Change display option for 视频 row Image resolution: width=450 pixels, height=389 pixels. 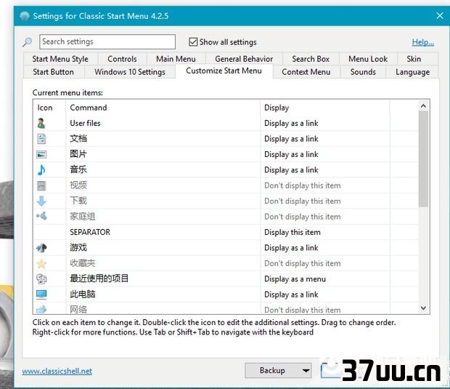coord(302,185)
